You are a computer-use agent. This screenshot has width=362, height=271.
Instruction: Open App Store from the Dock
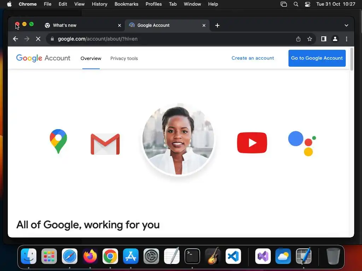[x=131, y=256]
